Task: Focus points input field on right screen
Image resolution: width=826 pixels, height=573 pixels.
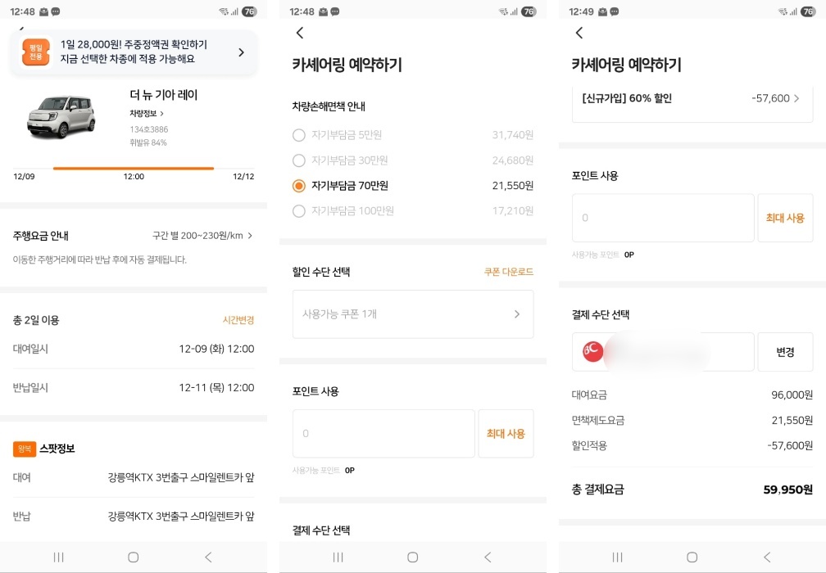Action: pyautogui.click(x=663, y=218)
